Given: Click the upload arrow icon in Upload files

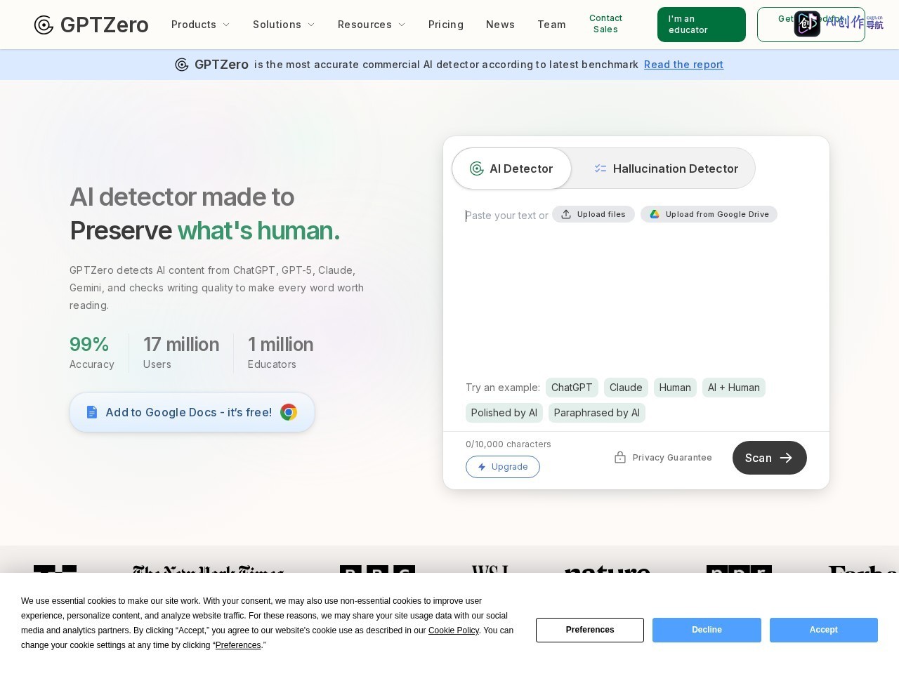Looking at the screenshot, I should click(566, 214).
